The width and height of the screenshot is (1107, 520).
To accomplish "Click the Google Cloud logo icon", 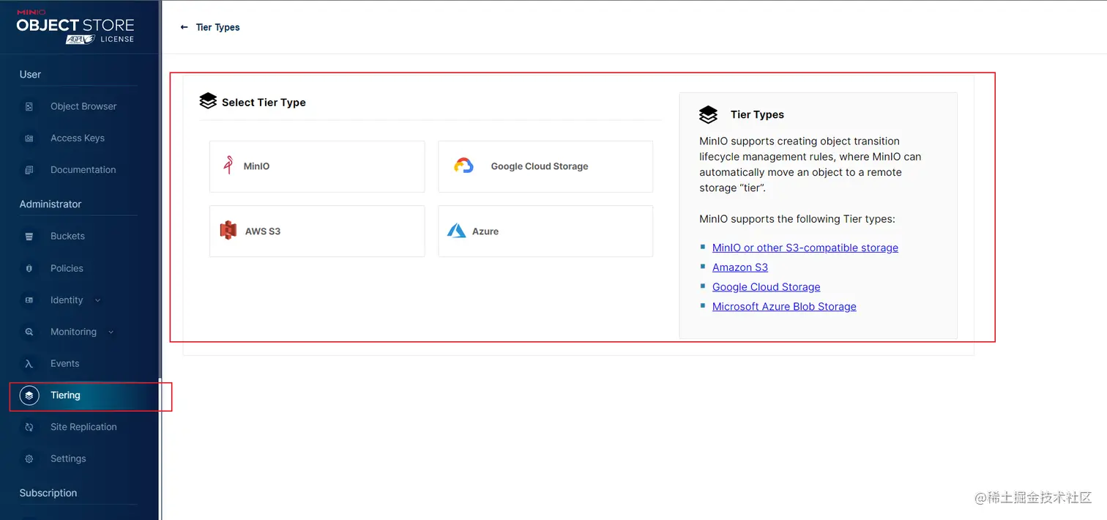I will point(463,166).
